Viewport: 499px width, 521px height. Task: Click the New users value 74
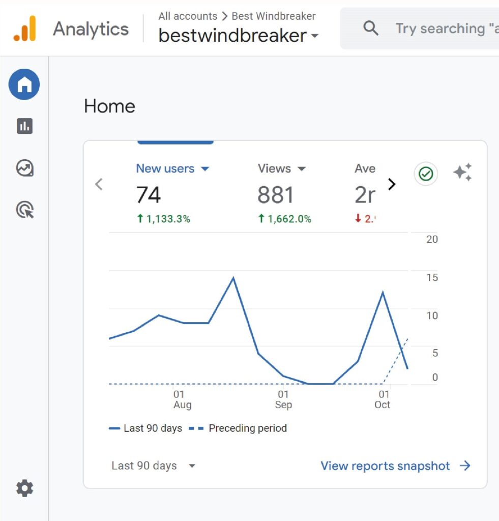[148, 195]
